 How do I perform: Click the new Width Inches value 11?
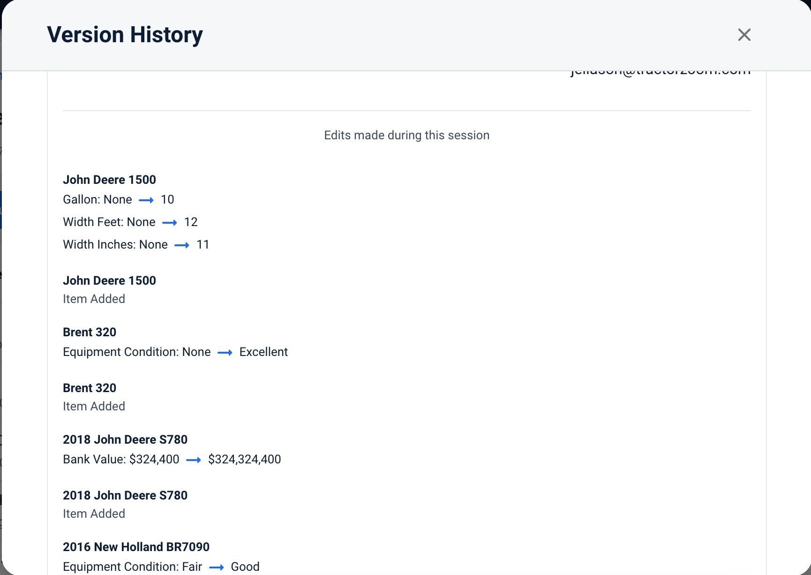tap(203, 244)
